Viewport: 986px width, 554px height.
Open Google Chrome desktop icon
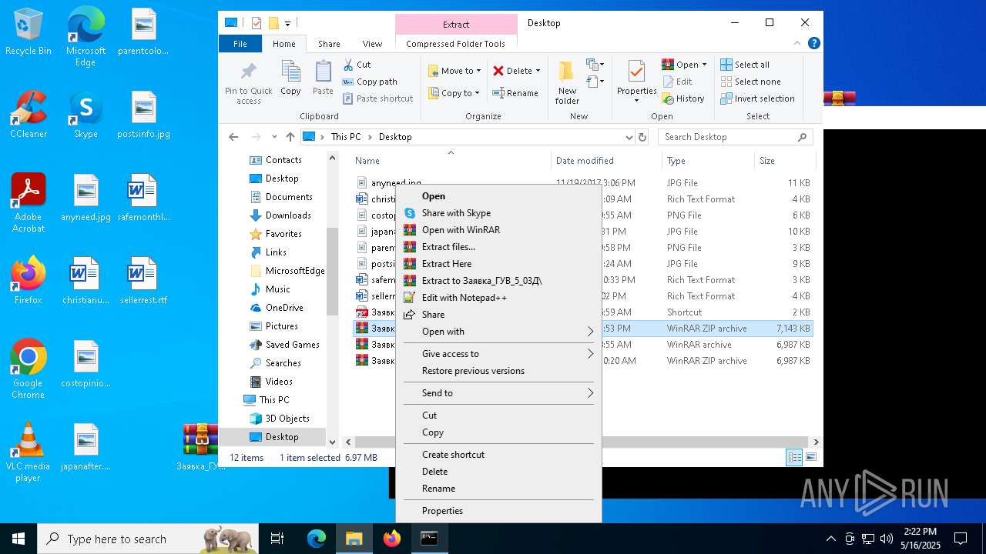(29, 369)
